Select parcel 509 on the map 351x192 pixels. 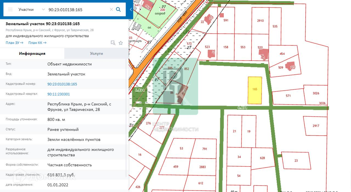[x=281, y=67]
